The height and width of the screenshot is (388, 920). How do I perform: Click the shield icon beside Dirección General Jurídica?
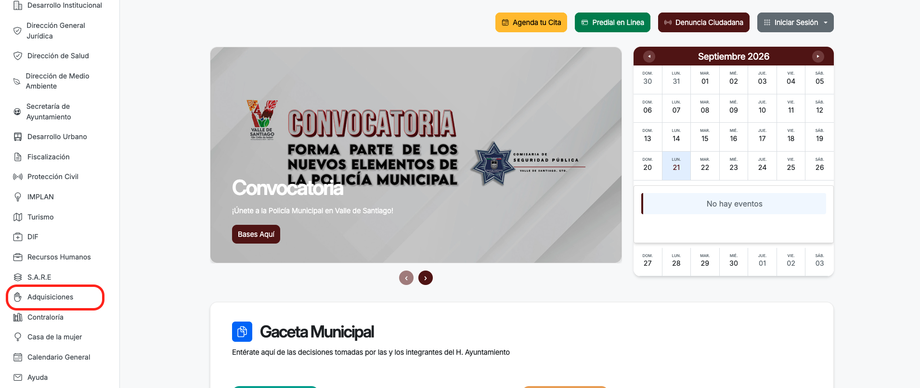17,31
